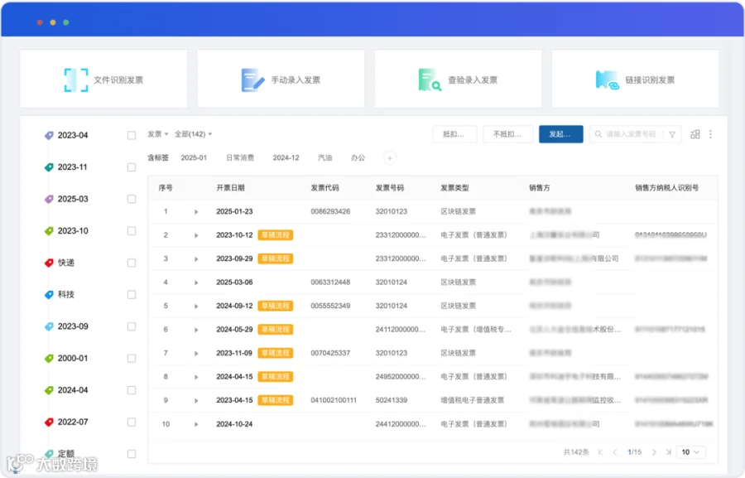745x478 pixels.
Task: Click the purple 2025-03 tag icon
Action: (49, 200)
